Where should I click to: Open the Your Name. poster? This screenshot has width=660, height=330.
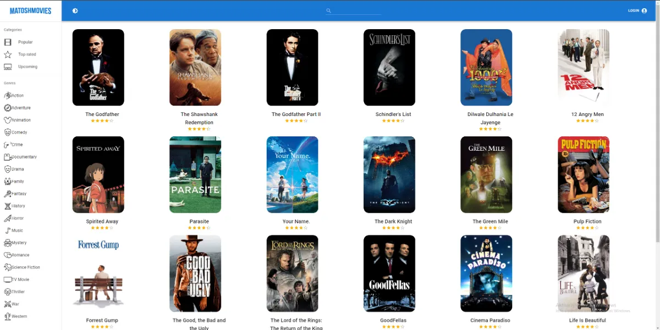pos(293,174)
